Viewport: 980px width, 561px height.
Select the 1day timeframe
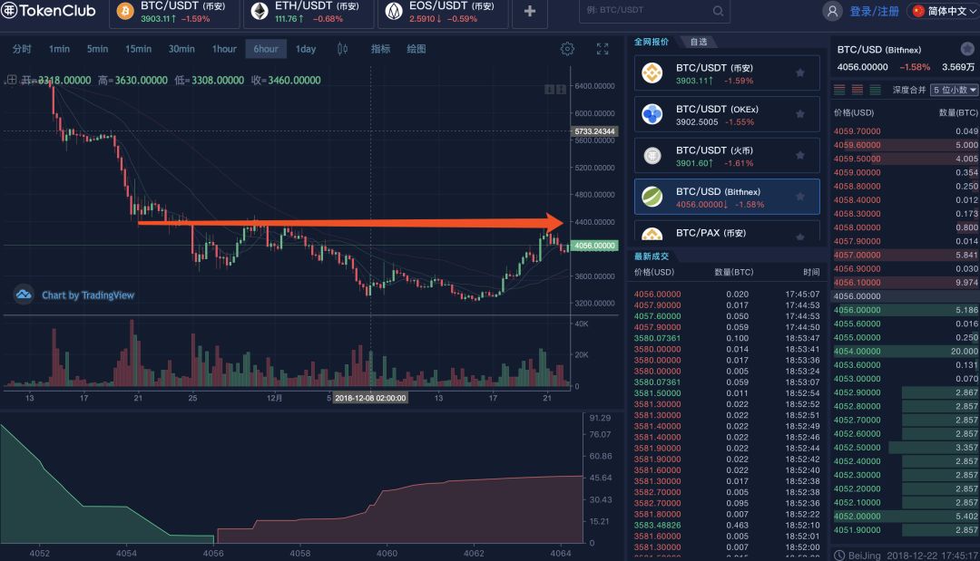[x=306, y=49]
